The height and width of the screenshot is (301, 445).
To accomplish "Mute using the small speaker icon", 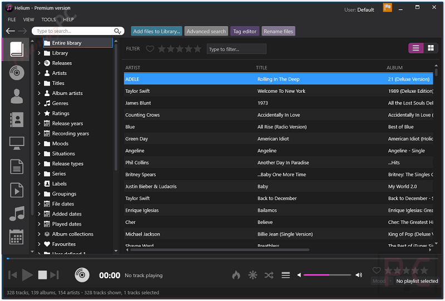I will pos(299,275).
